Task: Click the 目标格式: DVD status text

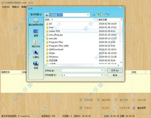Action: coord(48,116)
